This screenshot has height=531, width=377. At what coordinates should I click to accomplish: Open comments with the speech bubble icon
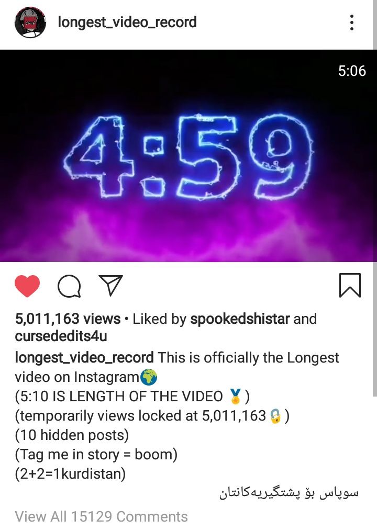69,286
